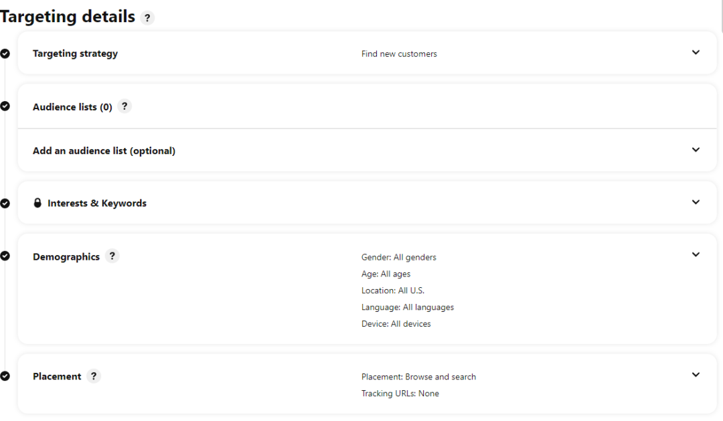Expand Interests & Keywords section chevron
This screenshot has height=421, width=723.
point(696,202)
